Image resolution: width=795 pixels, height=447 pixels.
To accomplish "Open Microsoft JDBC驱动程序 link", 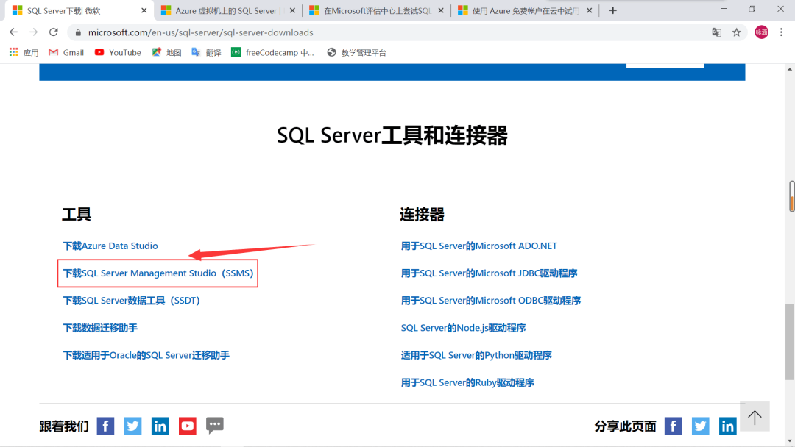I will click(489, 273).
